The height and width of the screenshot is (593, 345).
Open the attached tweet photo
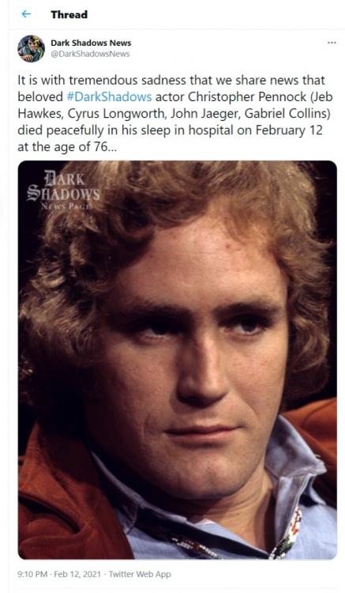point(178,360)
